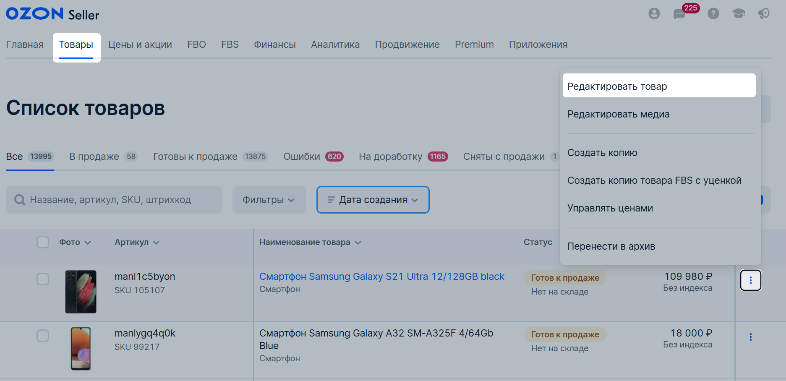Screen dimensions: 786x381
Task: Open the Приложения nav tab
Action: coord(538,44)
